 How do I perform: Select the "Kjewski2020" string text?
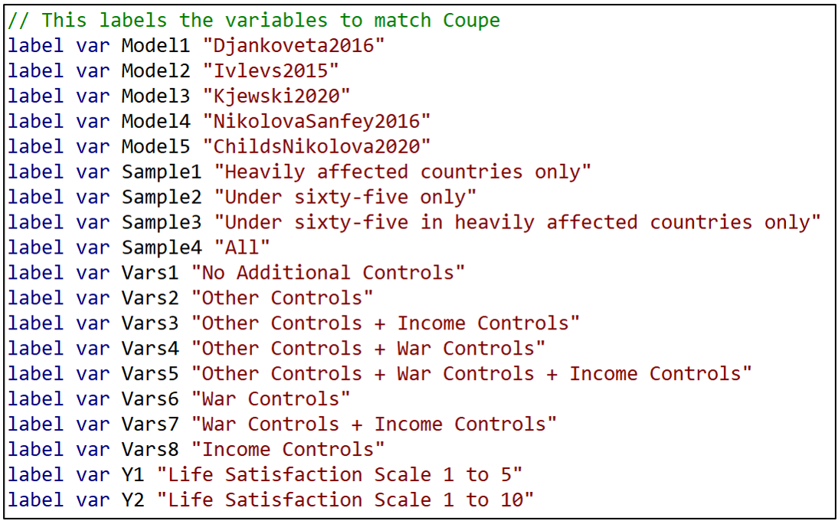[276, 96]
